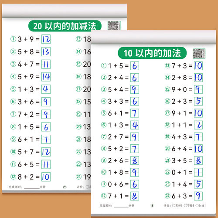Click page number 3 on the front sheet

click(x=152, y=205)
